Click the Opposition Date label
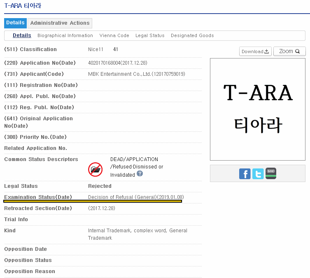This screenshot has width=310, height=278. pyautogui.click(x=26, y=249)
